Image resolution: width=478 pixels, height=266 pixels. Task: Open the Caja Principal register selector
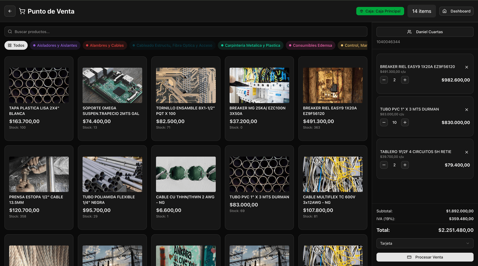tap(380, 11)
